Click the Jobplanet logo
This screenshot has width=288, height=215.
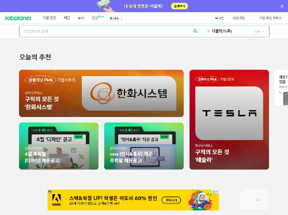tap(18, 18)
